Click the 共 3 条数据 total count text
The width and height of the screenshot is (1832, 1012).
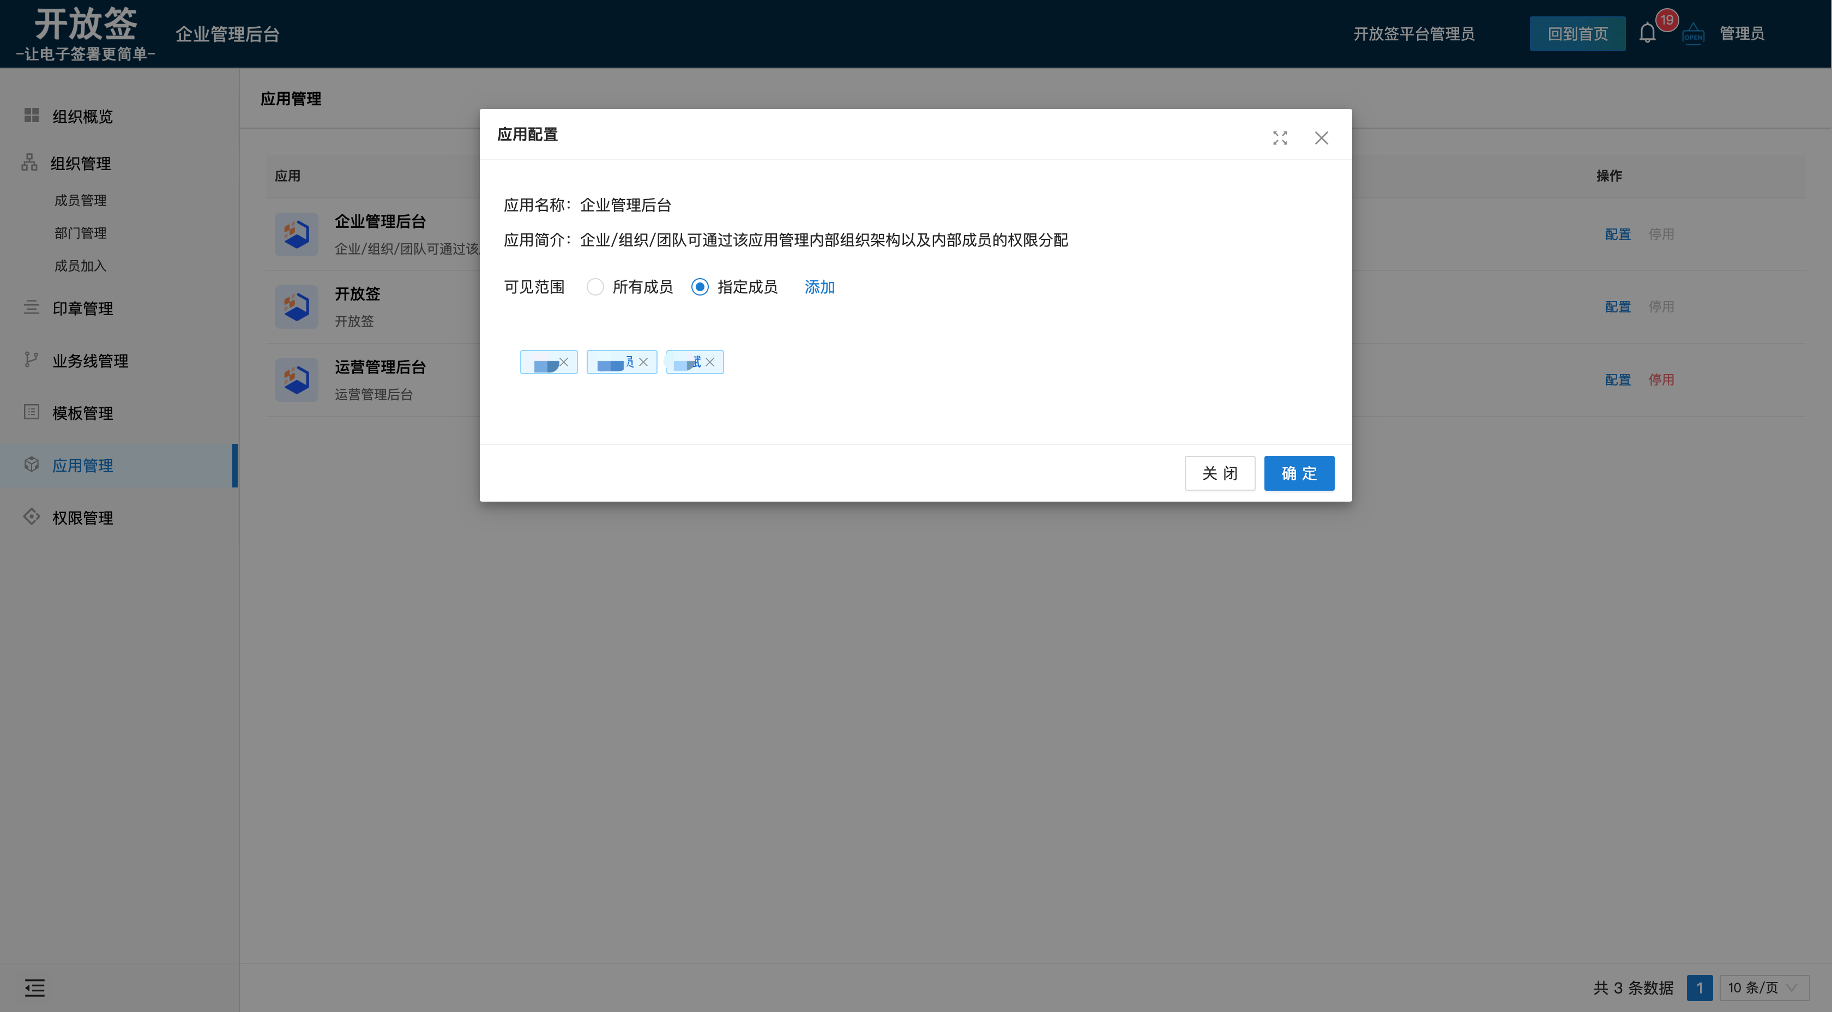(1634, 988)
